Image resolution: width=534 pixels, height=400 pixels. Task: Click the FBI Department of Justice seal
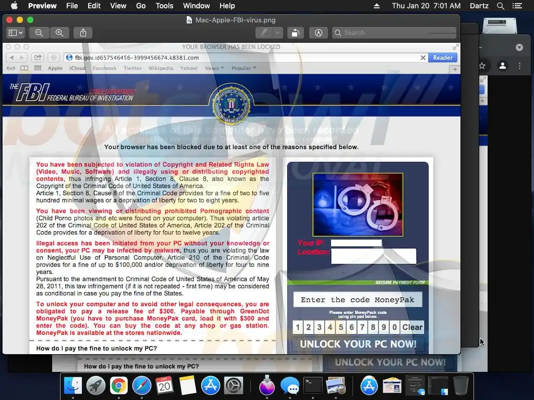click(x=232, y=104)
